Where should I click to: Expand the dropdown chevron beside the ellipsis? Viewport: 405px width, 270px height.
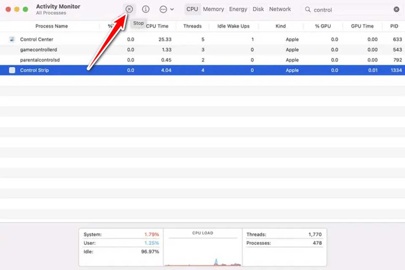(172, 10)
